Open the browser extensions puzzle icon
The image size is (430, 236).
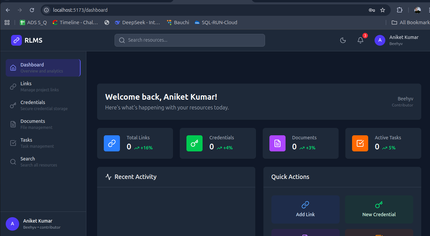point(399,10)
